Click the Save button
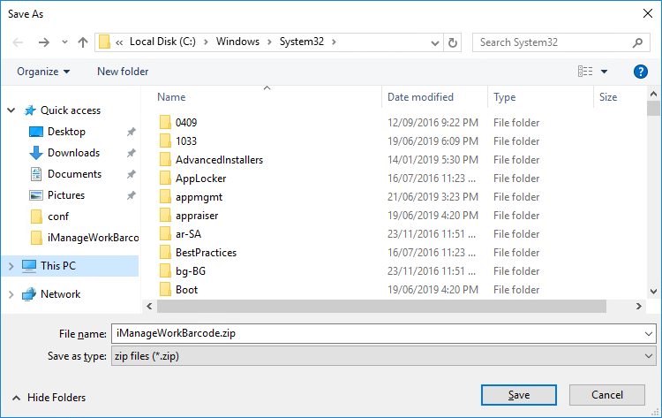The height and width of the screenshot is (418, 662). click(x=518, y=395)
